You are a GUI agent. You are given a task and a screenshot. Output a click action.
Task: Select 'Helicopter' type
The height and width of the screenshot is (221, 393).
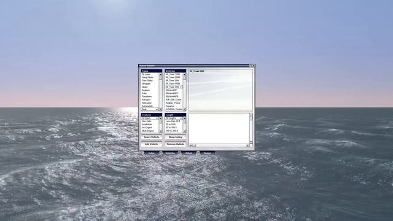[x=147, y=103]
